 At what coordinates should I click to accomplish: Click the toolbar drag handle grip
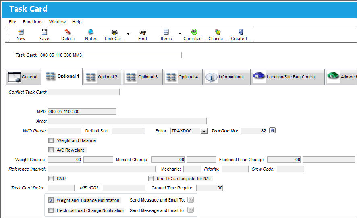click(7, 35)
